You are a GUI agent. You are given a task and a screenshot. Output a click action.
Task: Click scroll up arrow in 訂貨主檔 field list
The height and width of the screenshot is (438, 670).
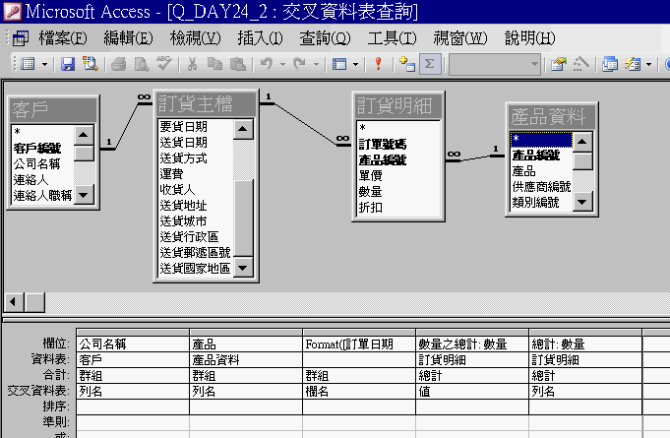243,129
